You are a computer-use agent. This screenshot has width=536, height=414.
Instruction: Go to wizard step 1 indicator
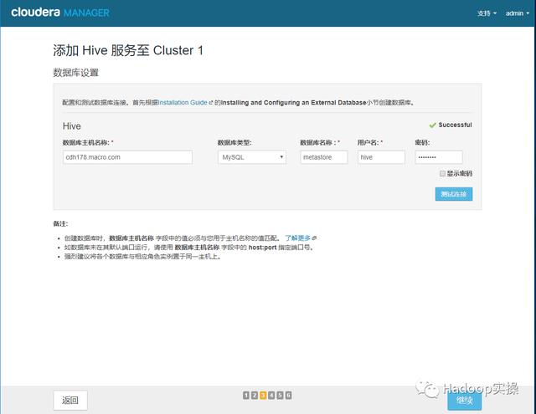(x=246, y=396)
